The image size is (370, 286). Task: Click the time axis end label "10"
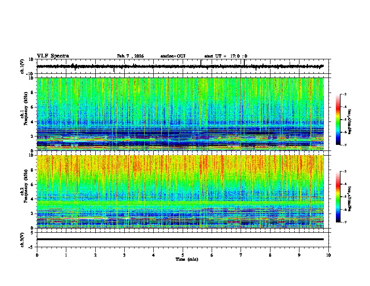point(328,255)
